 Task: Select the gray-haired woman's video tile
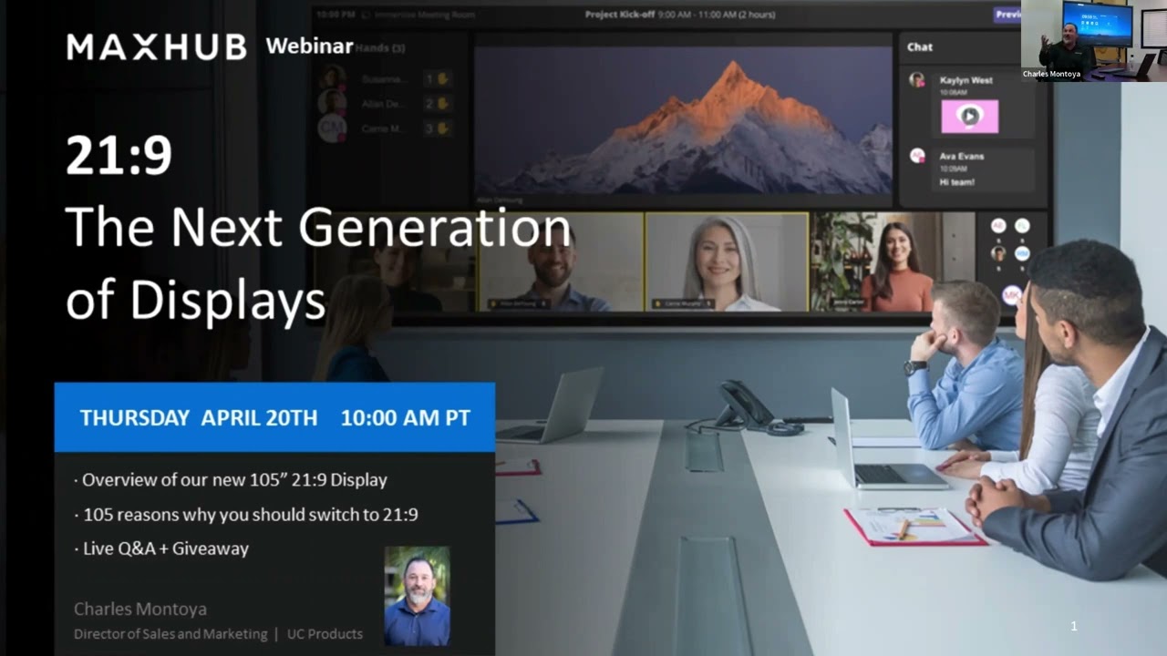(x=726, y=262)
